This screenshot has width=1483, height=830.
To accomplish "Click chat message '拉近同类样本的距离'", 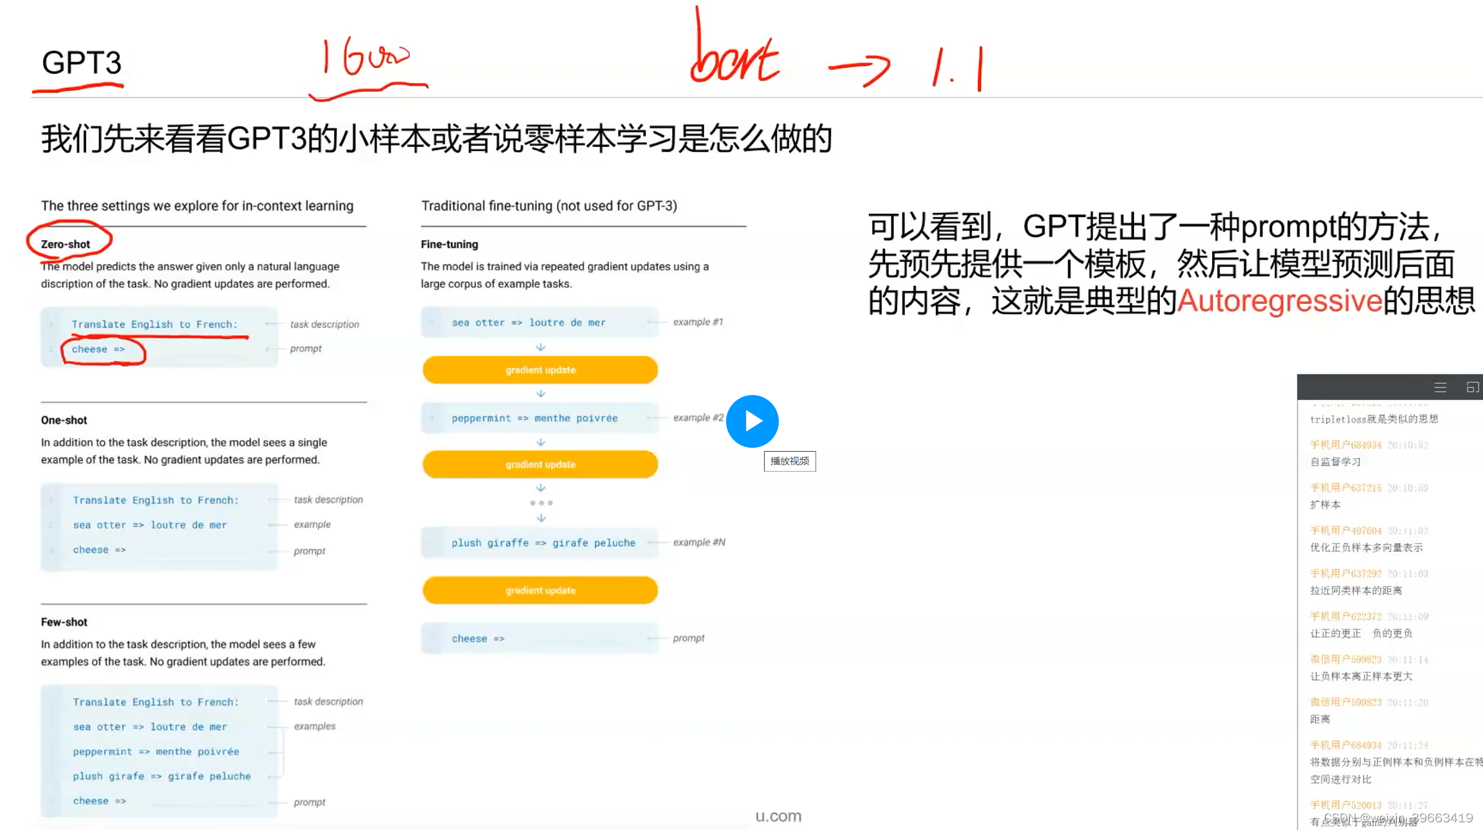I will tap(1356, 591).
